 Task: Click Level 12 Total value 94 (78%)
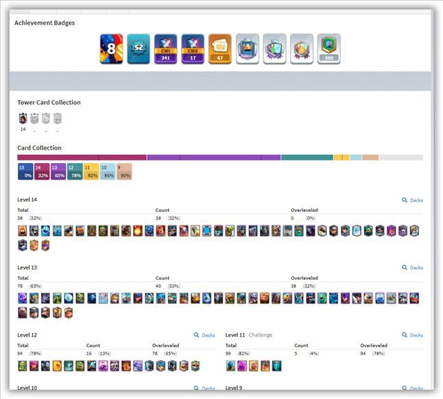click(29, 354)
